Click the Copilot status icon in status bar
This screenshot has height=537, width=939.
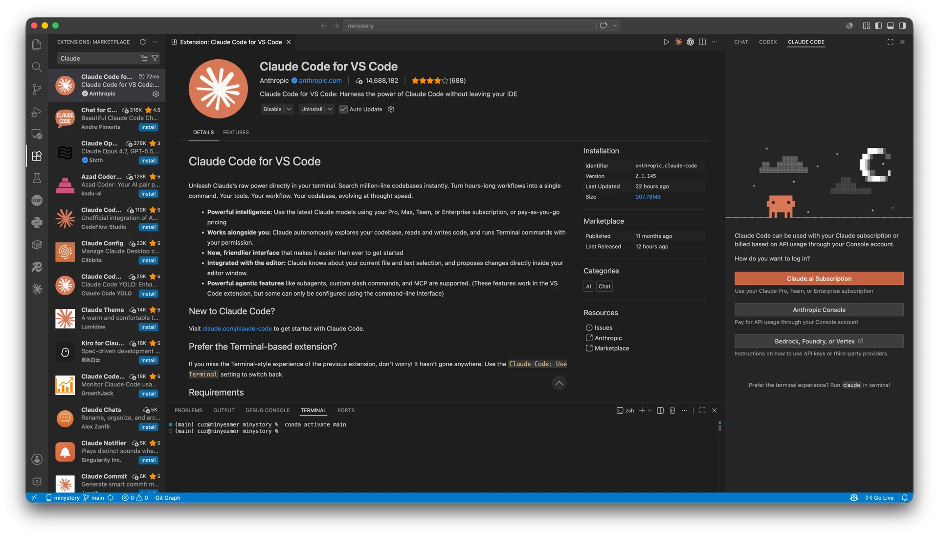click(x=854, y=498)
